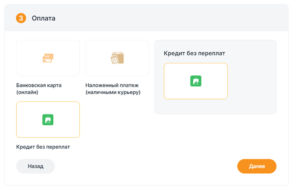Click the orange step 3 badge

pos(21,18)
